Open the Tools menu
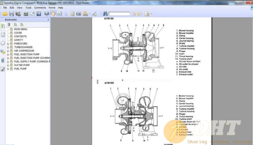The height and width of the screenshot is (145, 253). pyautogui.click(x=28, y=7)
